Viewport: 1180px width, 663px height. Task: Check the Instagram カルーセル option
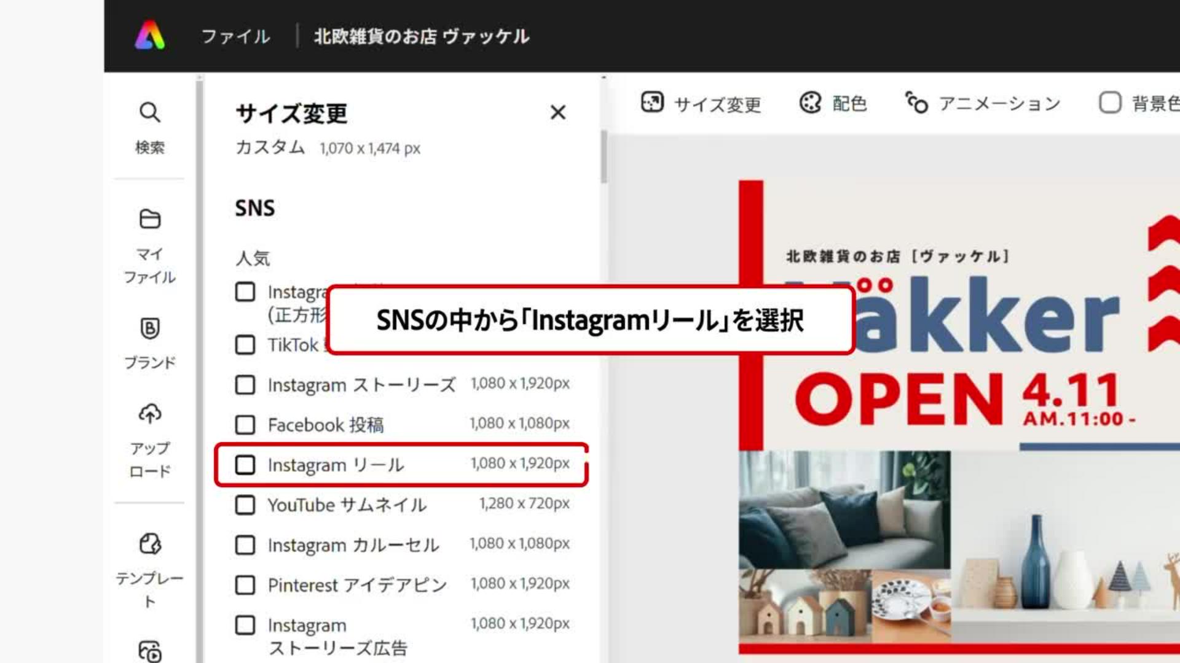tap(245, 545)
